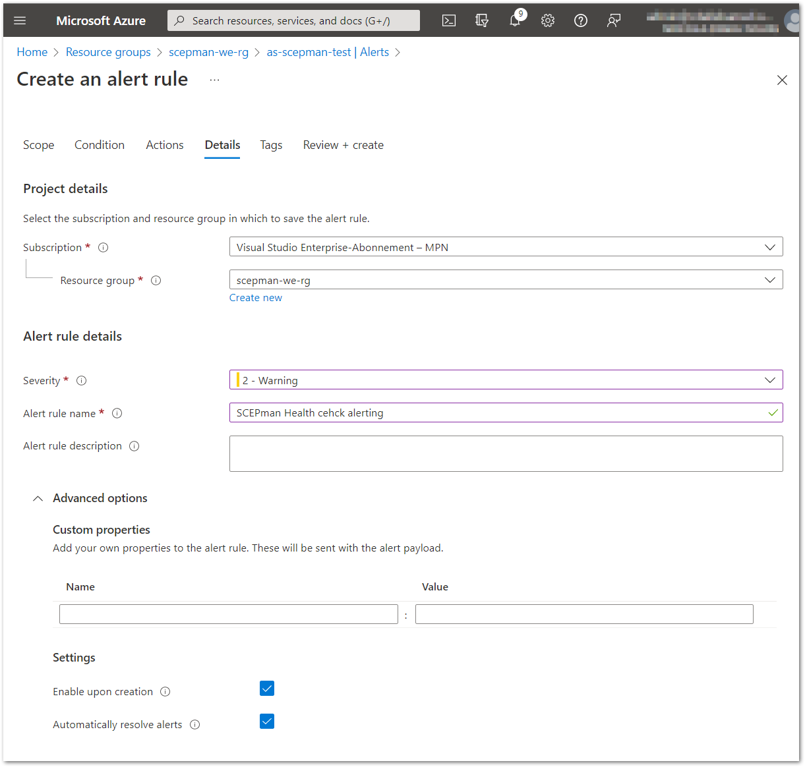Open the notifications bell

point(515,20)
